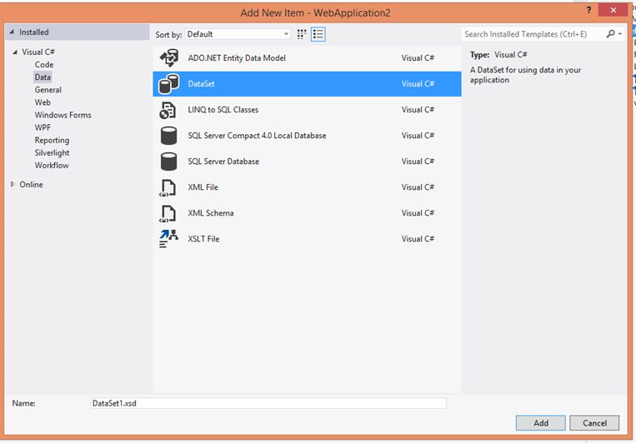This screenshot has width=636, height=443.
Task: Select the General category
Action: (48, 90)
